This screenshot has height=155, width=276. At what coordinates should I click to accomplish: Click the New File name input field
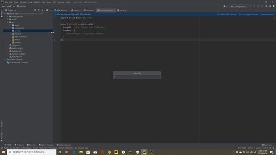137,77
